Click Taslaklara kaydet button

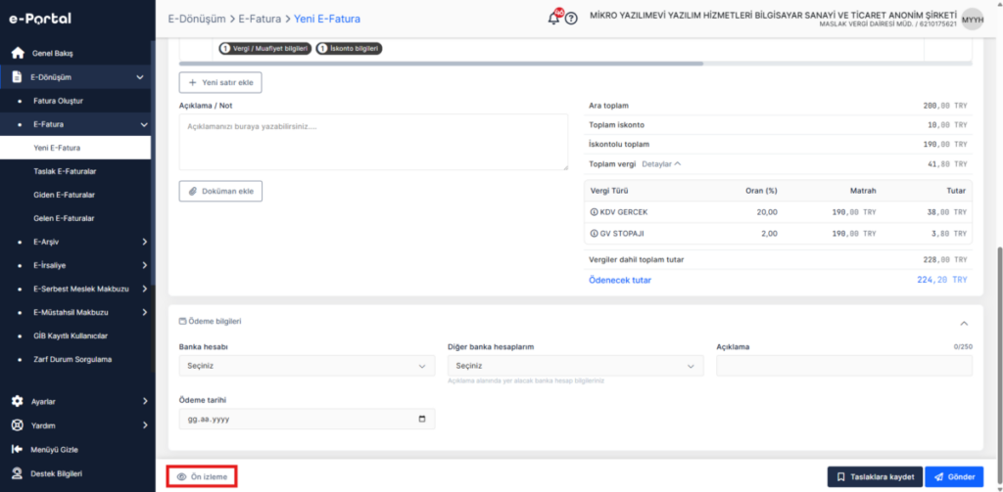(x=875, y=476)
